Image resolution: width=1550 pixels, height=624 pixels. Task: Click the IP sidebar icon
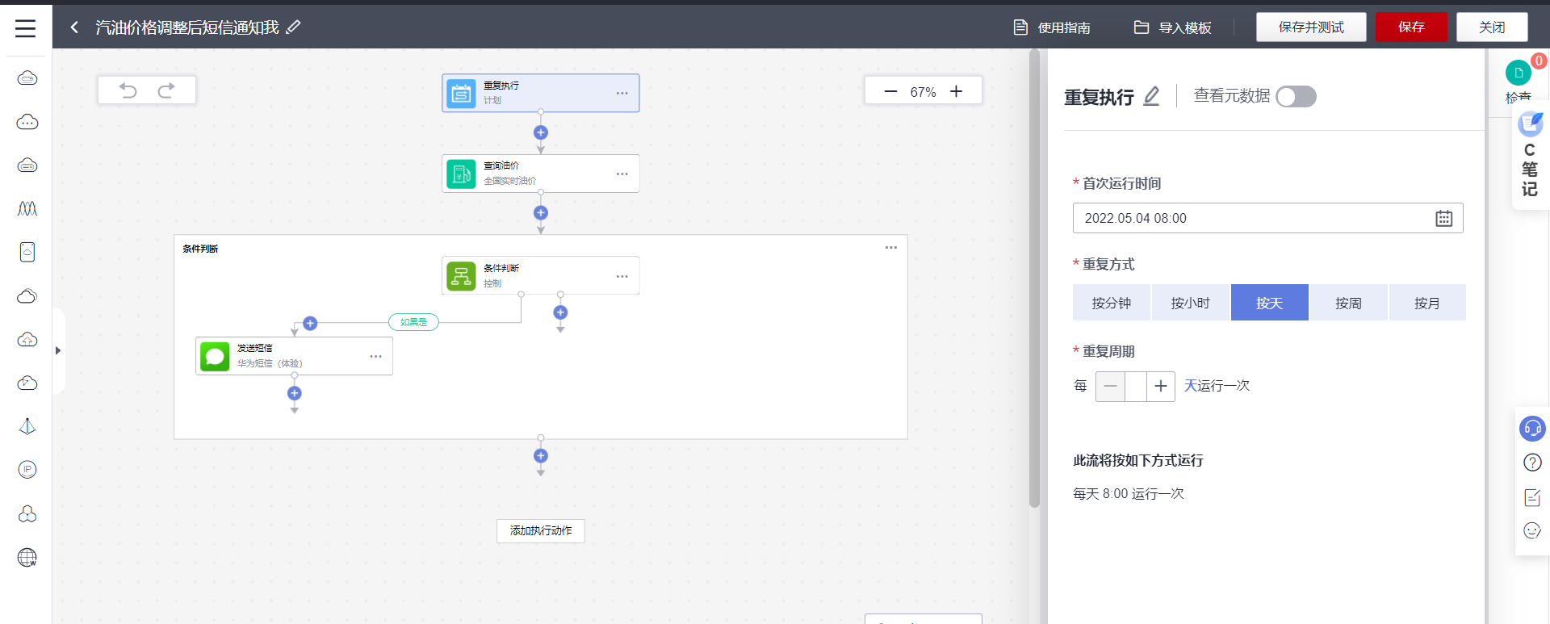tap(27, 470)
